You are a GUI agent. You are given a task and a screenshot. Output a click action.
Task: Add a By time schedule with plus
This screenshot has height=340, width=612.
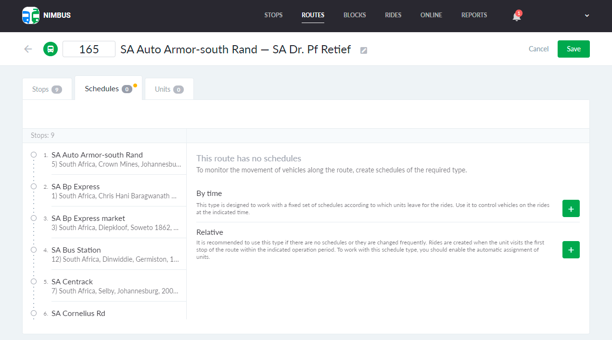click(x=571, y=209)
